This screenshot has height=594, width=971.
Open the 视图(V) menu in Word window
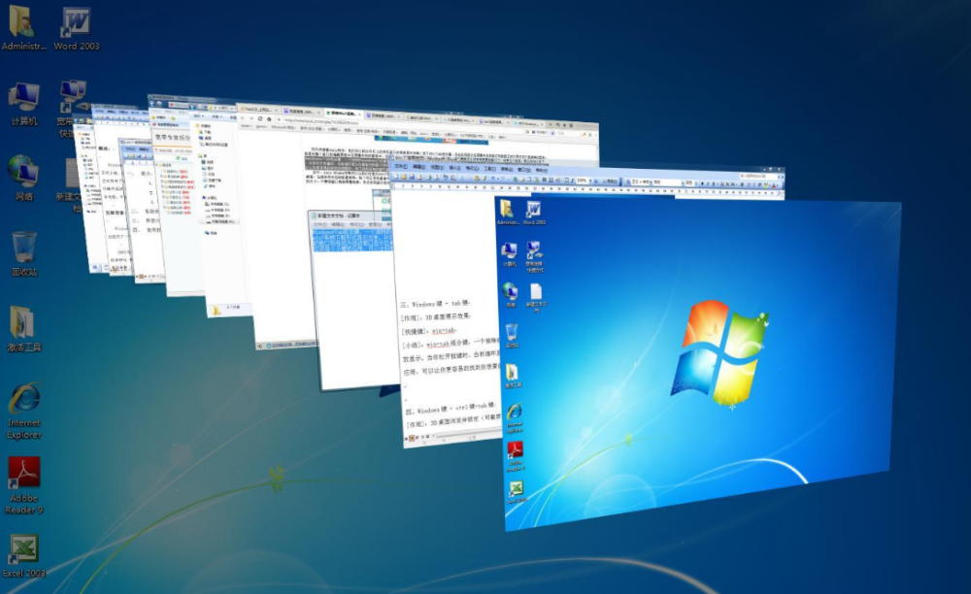[x=437, y=167]
